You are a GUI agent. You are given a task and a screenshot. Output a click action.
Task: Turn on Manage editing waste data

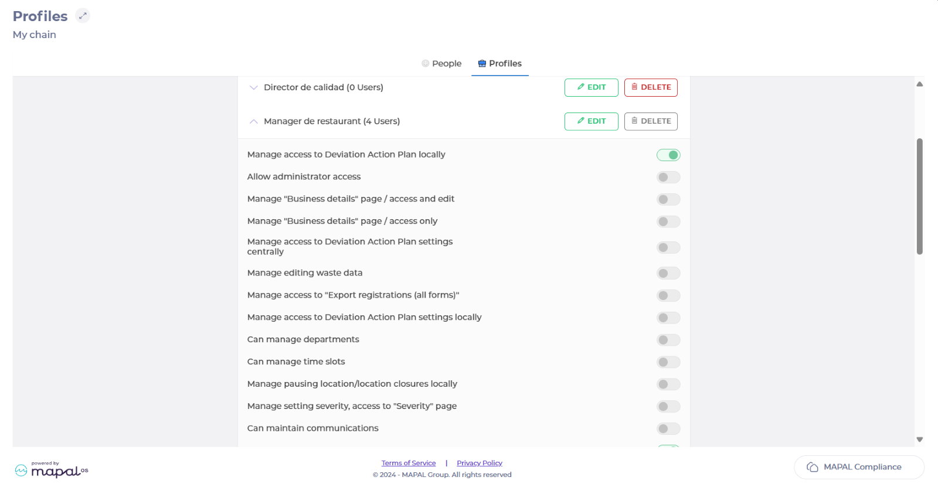668,274
